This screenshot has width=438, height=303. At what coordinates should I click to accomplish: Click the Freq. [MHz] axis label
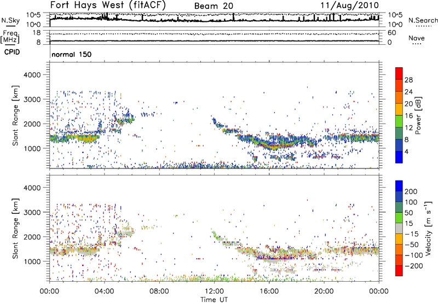coord(10,37)
